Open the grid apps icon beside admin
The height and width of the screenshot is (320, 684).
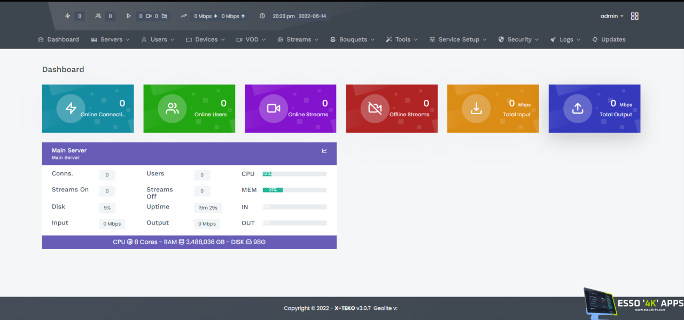[635, 16]
